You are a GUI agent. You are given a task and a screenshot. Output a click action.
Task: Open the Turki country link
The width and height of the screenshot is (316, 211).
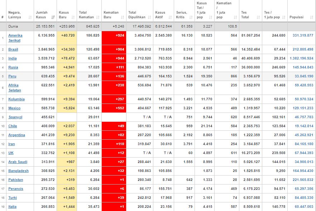[x=13, y=198]
